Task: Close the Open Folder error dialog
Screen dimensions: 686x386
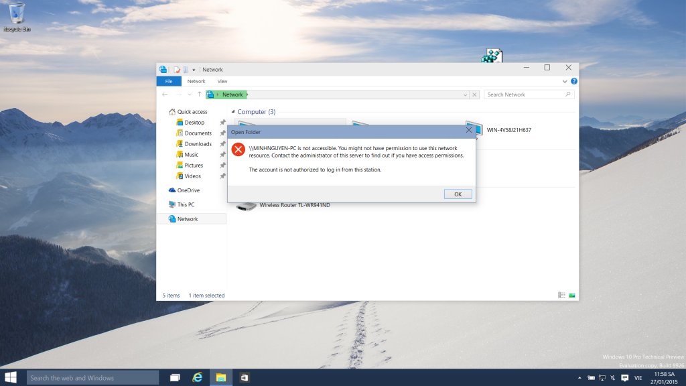Action: tap(468, 130)
